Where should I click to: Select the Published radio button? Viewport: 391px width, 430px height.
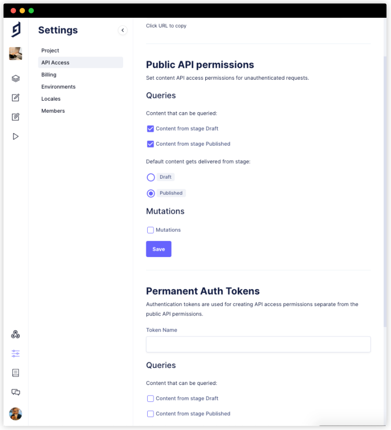tap(151, 193)
